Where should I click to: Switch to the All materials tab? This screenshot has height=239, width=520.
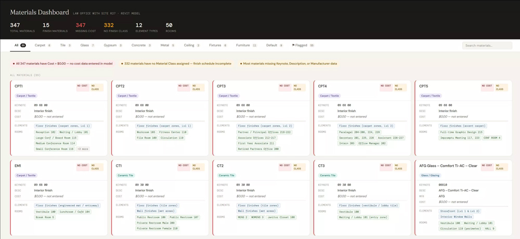tap(20, 45)
